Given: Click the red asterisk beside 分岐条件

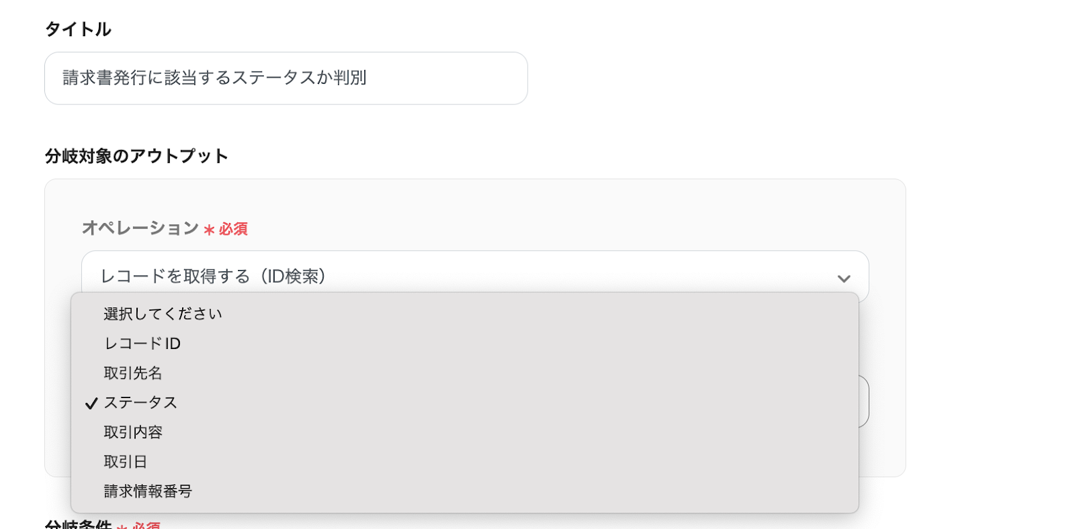Looking at the screenshot, I should (122, 527).
